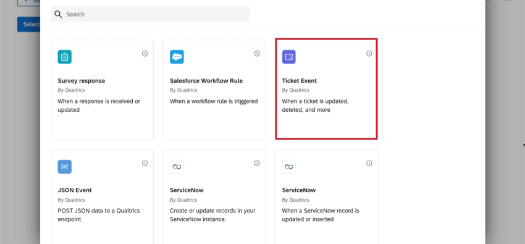
Task: Click the Salesforce cloud logo icon
Action: pyautogui.click(x=177, y=57)
